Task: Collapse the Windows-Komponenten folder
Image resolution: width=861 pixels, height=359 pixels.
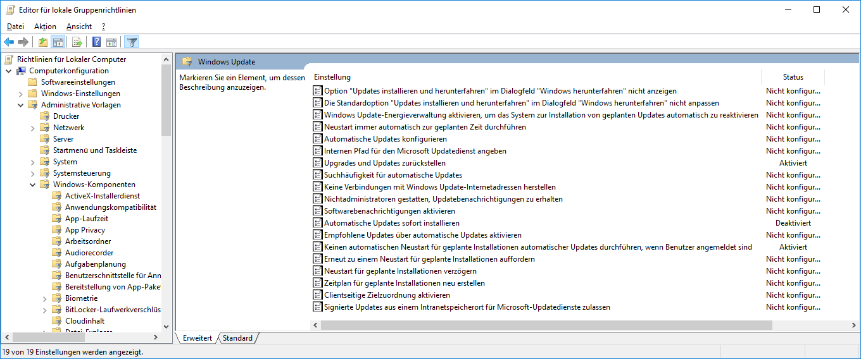Action: click(32, 185)
